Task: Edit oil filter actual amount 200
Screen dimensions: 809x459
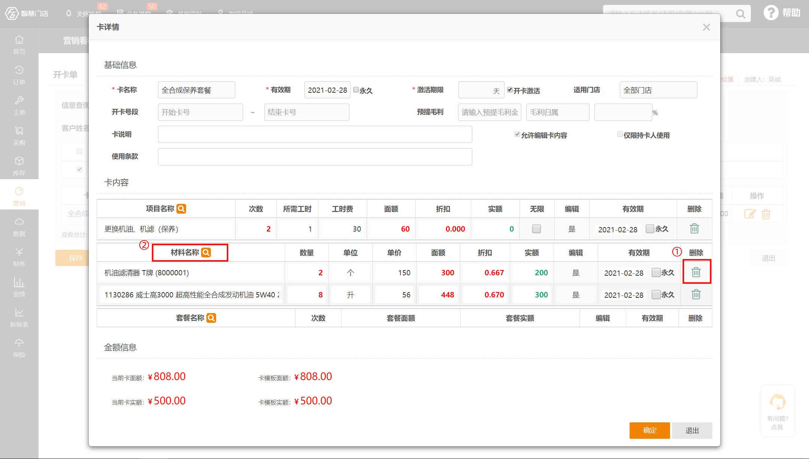Action: coord(531,273)
